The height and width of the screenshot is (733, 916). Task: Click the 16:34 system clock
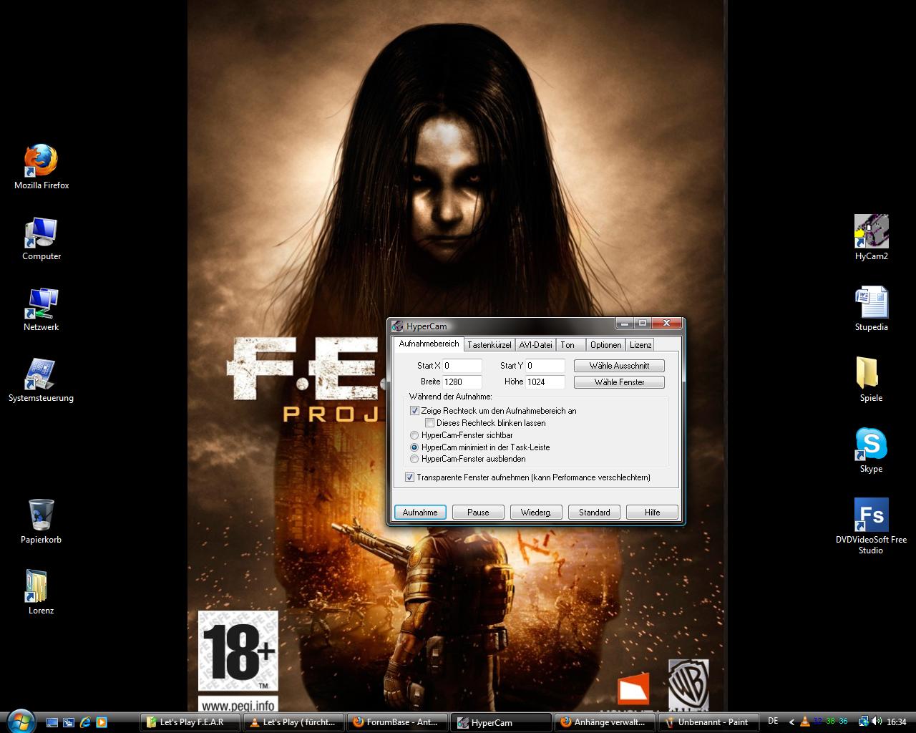tap(896, 722)
